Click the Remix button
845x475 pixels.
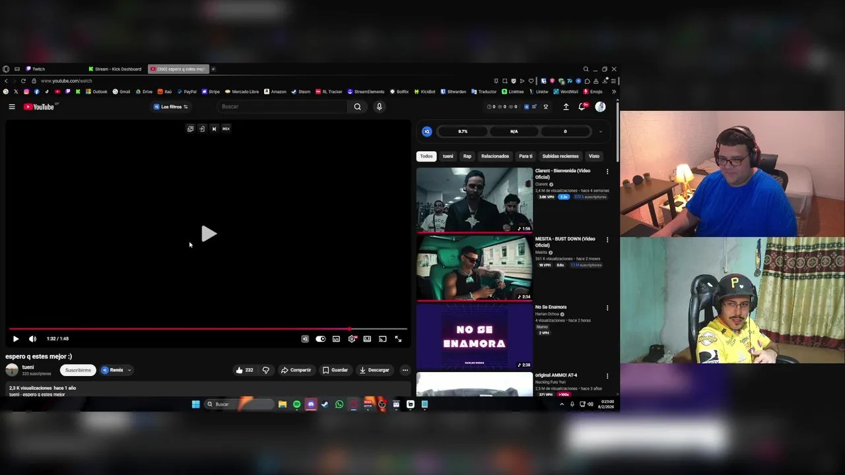tap(112, 370)
